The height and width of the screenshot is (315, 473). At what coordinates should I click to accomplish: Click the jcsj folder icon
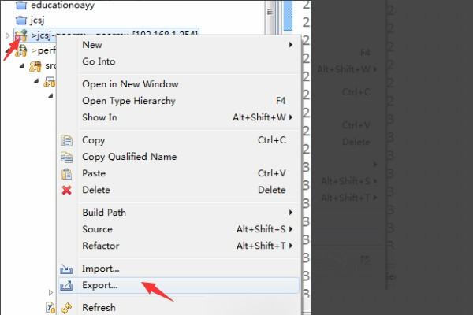(21, 20)
